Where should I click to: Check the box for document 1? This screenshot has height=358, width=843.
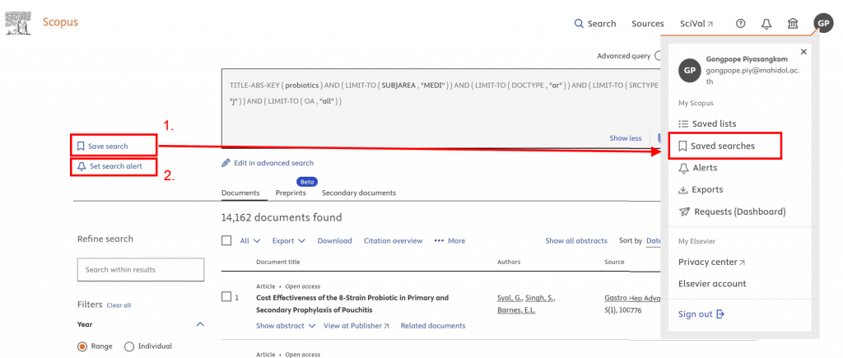[x=226, y=296]
